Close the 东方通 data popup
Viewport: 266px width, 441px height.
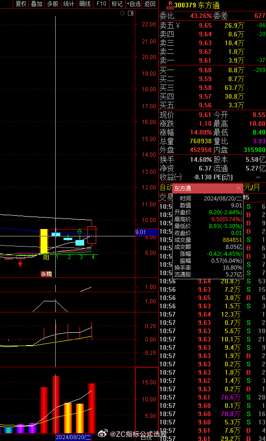click(x=238, y=188)
